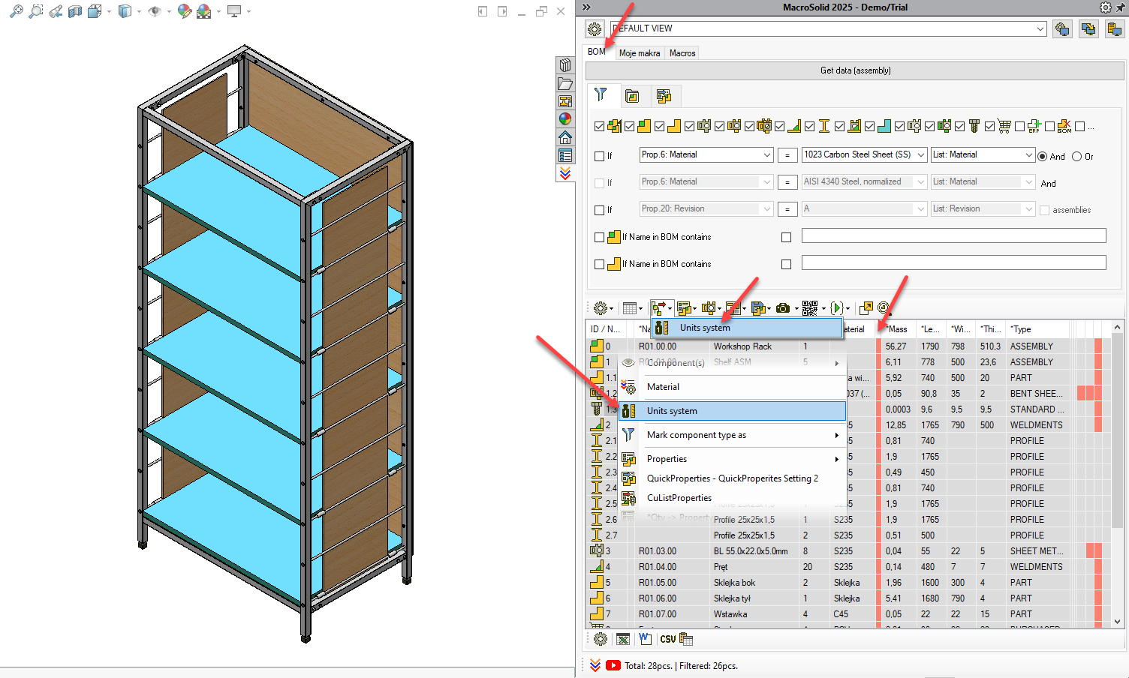Image resolution: width=1129 pixels, height=678 pixels.
Task: Click the Edit Appearance color ball icon
Action: click(184, 11)
